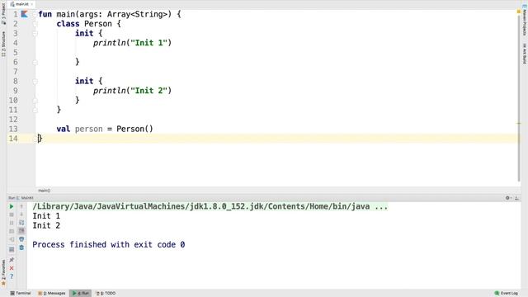The image size is (528, 297).
Task: Click the exit icon in Run panel
Action: click(12, 239)
